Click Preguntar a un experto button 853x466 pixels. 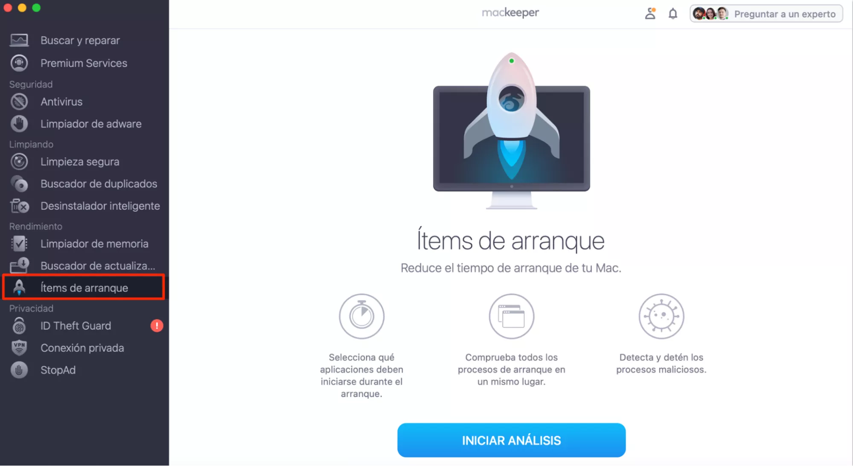coord(766,14)
